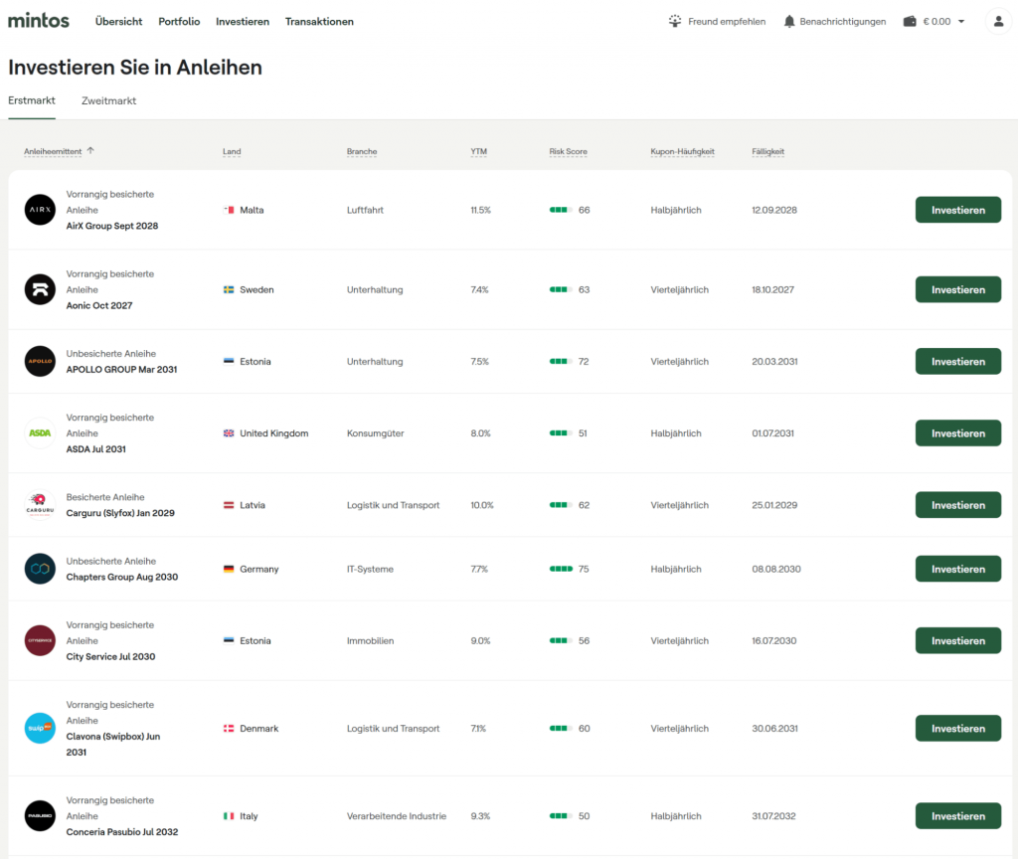Open AirX Group Sept 2028 bond name
The image size is (1018, 859).
[112, 226]
